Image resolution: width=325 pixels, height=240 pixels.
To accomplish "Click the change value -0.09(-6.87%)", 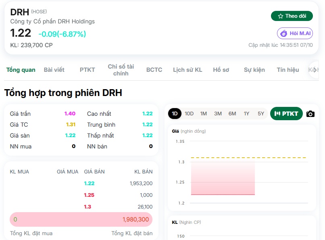I will pyautogui.click(x=62, y=34).
